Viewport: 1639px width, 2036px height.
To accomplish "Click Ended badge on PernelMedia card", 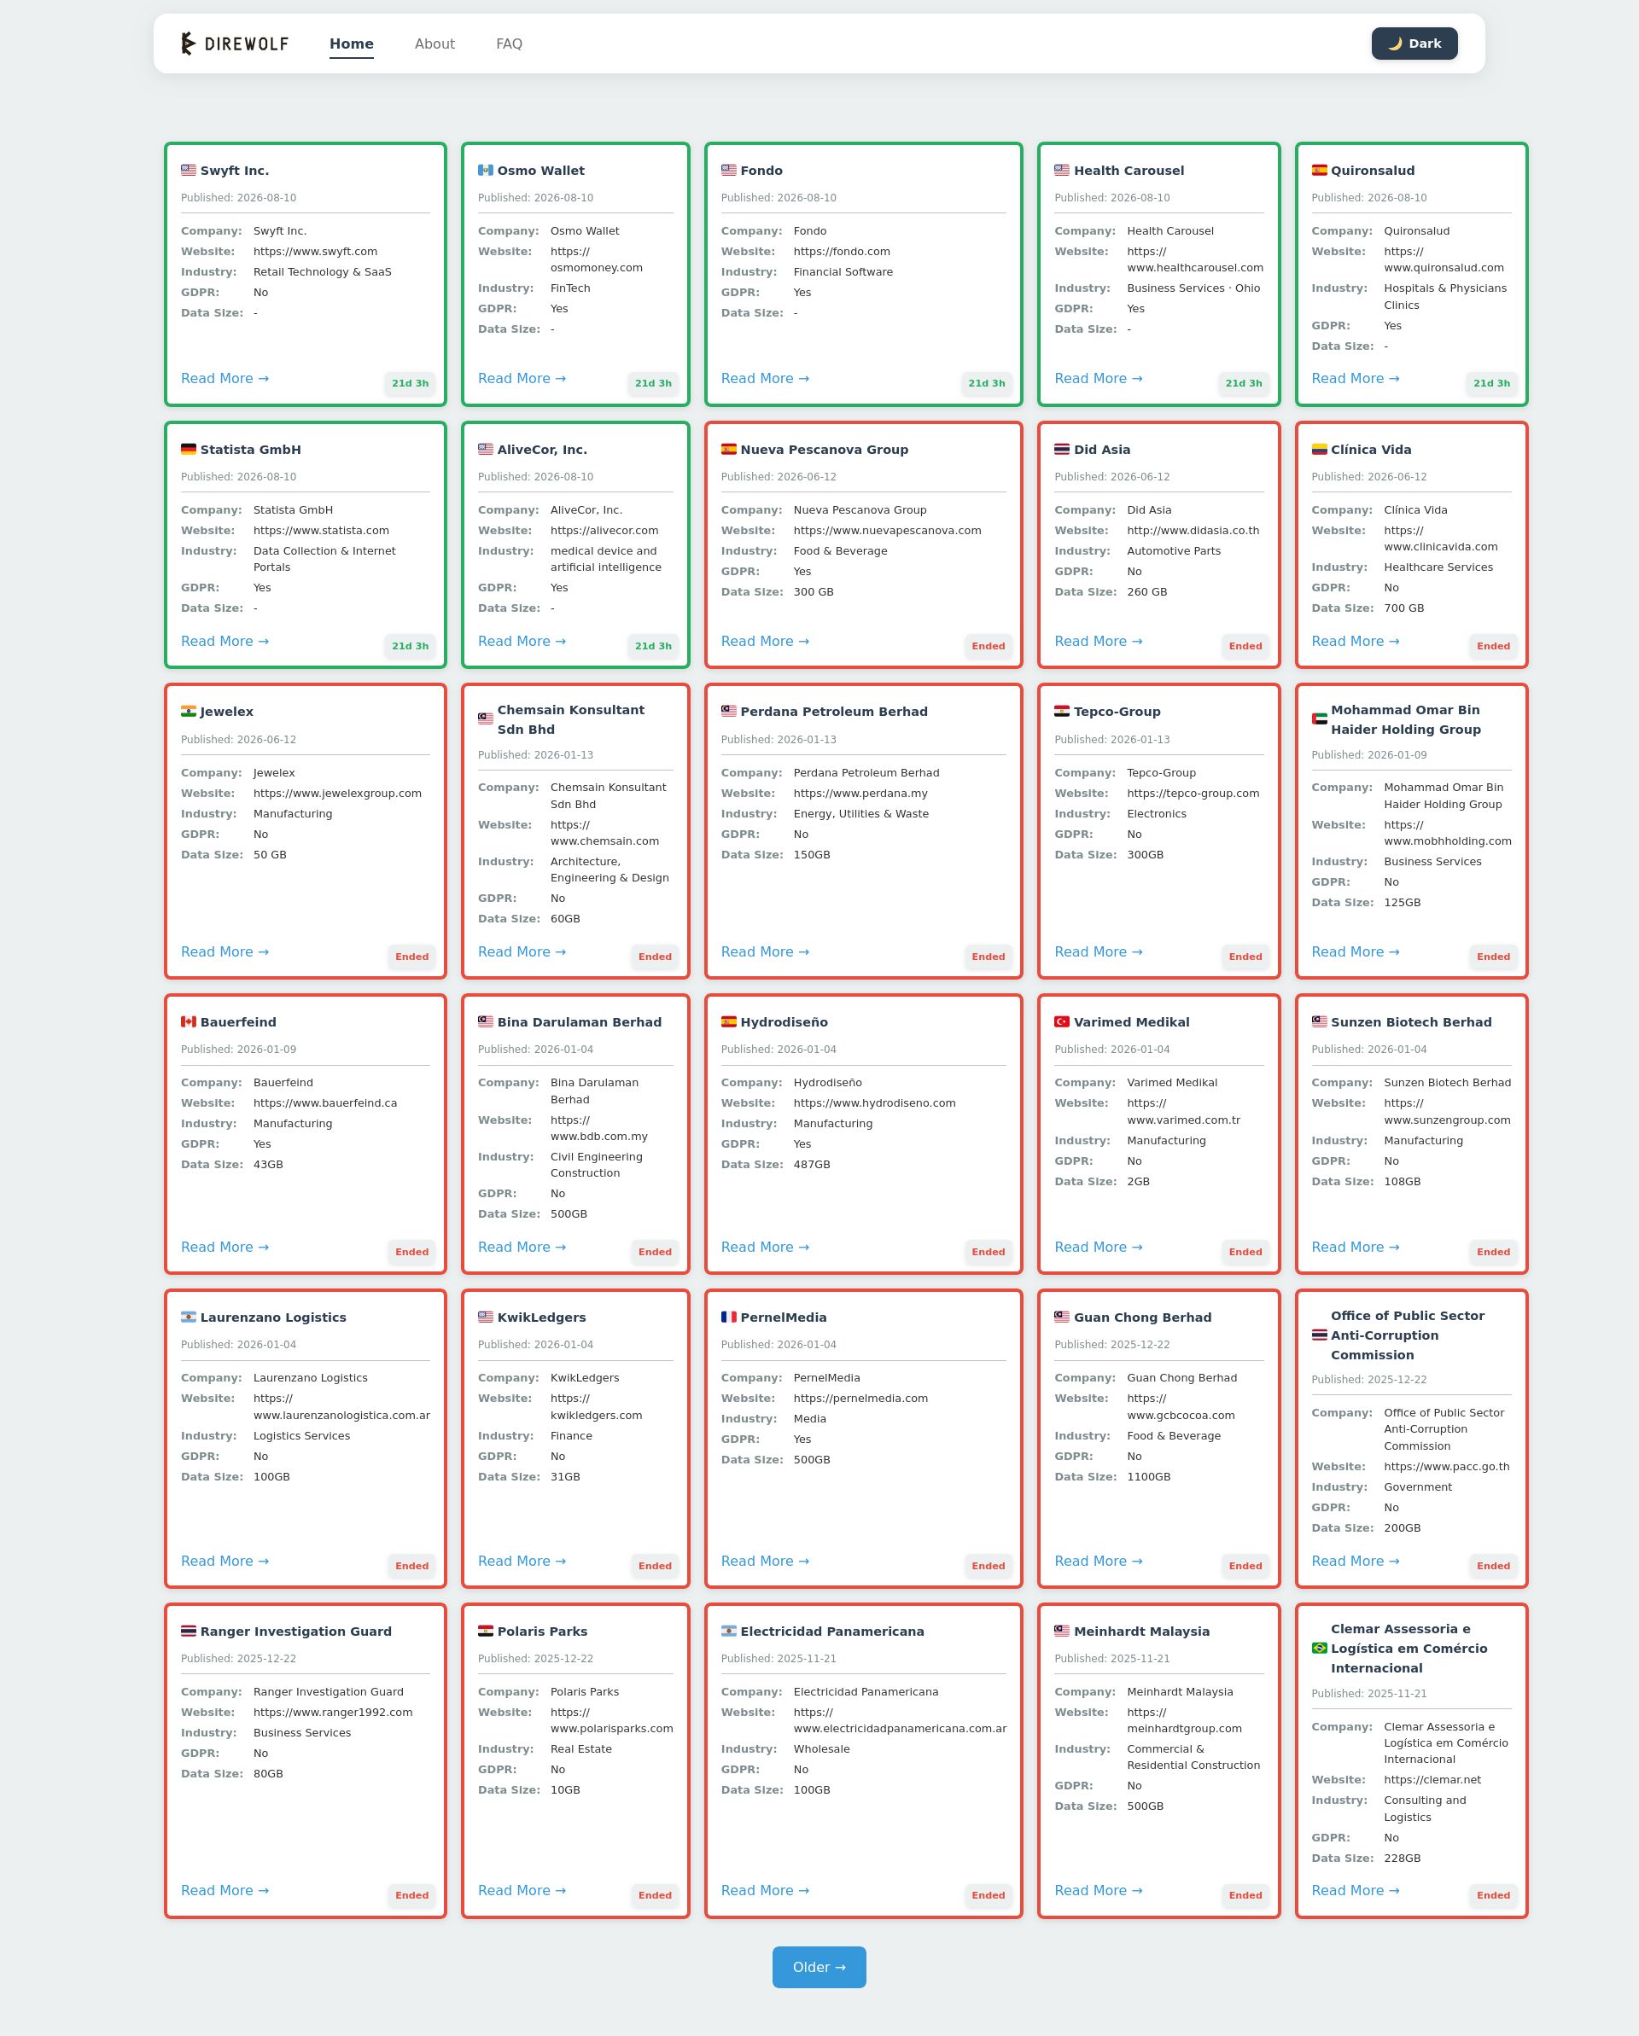I will point(989,1566).
